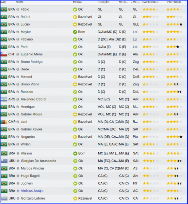Sort by the NOME column header
This screenshot has width=188, height=204.
tap(20, 2)
